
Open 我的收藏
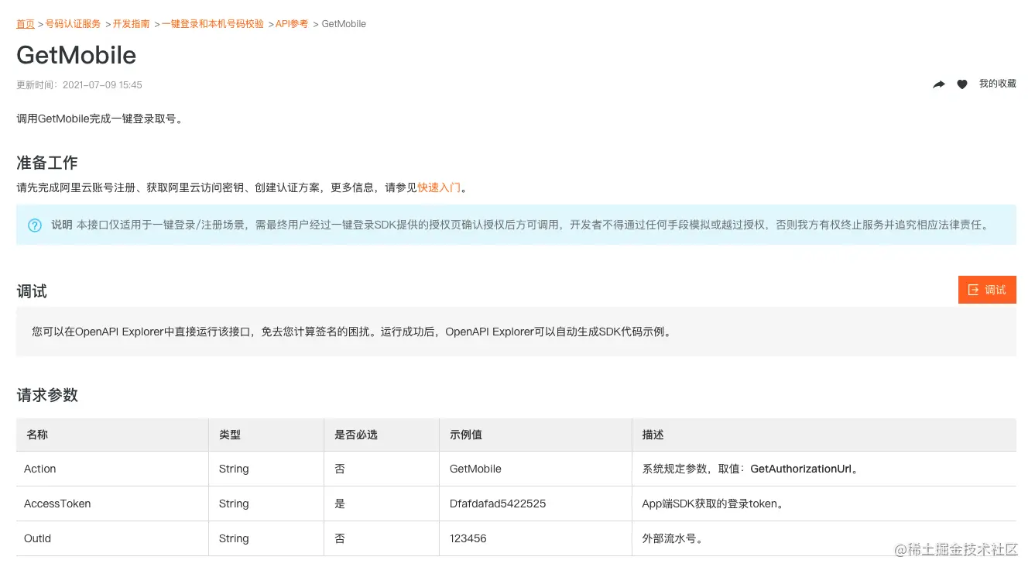tap(998, 84)
